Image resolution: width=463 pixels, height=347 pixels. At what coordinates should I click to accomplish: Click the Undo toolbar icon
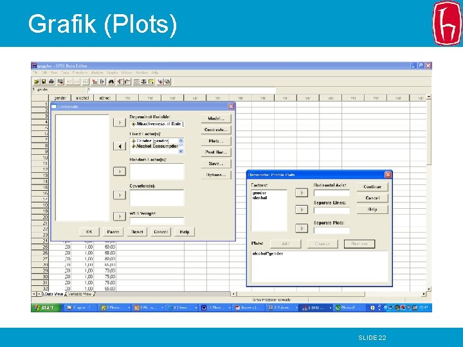point(69,82)
